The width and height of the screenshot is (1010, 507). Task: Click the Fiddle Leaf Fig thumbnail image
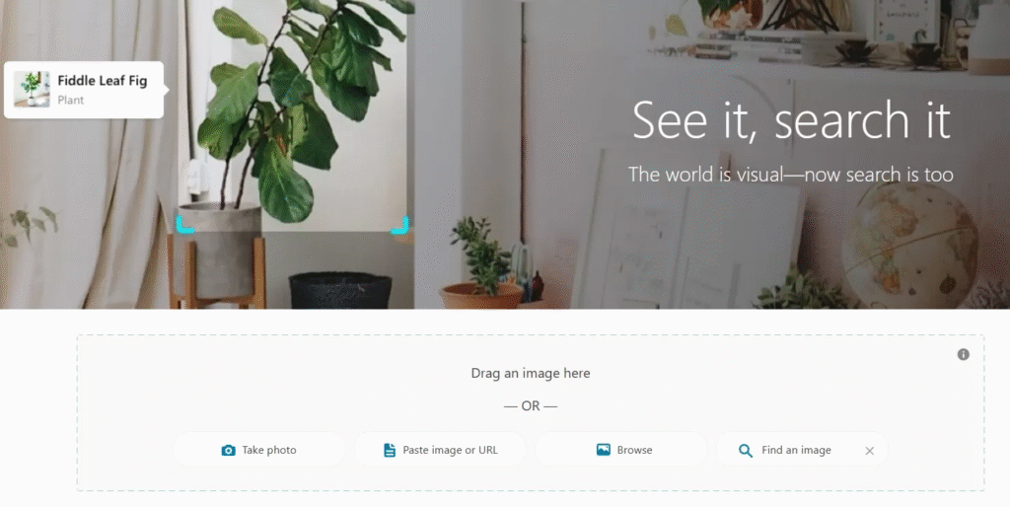click(x=32, y=89)
